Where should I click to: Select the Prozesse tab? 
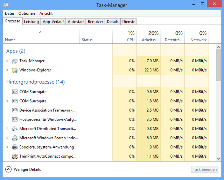coord(13,21)
